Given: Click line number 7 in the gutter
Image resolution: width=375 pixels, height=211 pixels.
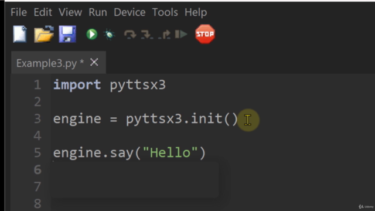Looking at the screenshot, I should coord(37,187).
